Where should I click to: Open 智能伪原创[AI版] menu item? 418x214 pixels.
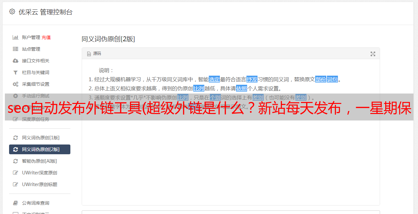click(x=40, y=161)
